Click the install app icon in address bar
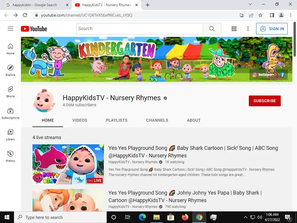297x223 pixels. point(242,15)
